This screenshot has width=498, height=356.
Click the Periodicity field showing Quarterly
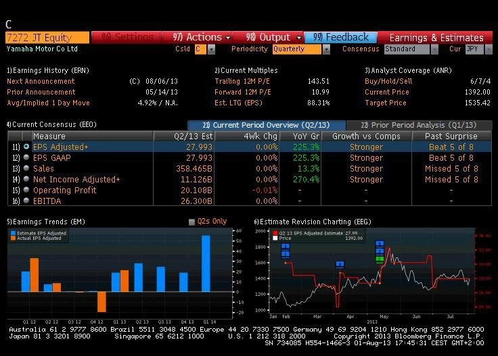pyautogui.click(x=296, y=49)
